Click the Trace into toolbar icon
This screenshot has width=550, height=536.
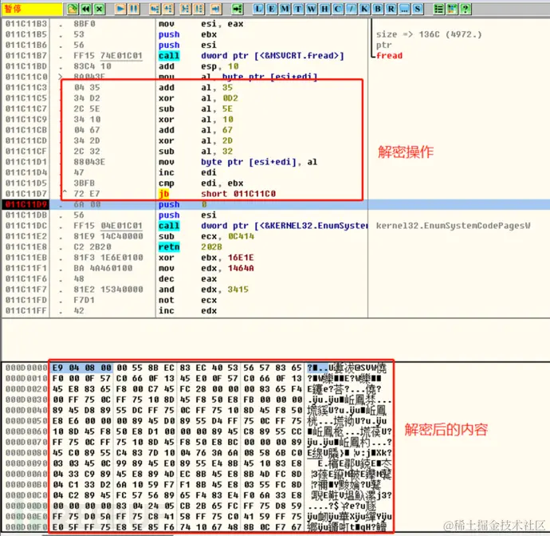[185, 9]
